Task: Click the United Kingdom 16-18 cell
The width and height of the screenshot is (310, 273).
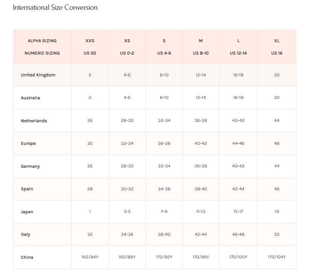Action: [x=238, y=75]
